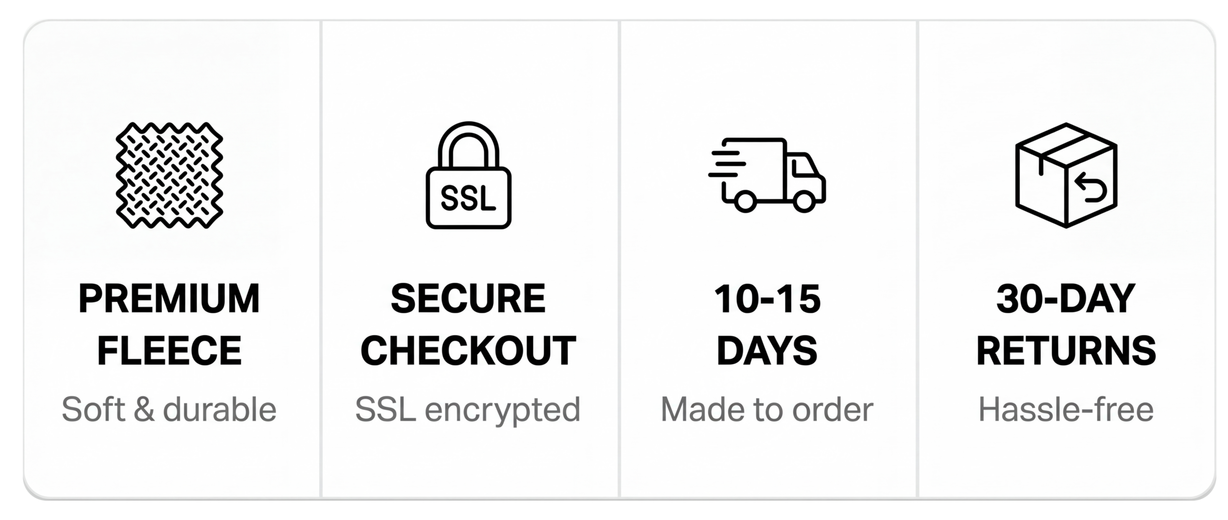Click the SSL letters inside the padlock
1228x520 pixels.
click(x=468, y=198)
